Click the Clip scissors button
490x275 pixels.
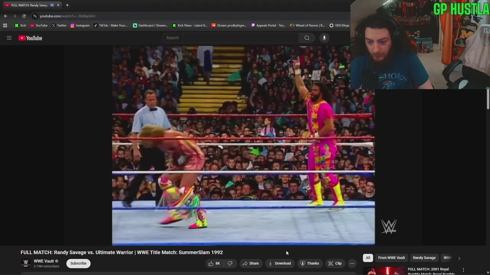click(335, 263)
